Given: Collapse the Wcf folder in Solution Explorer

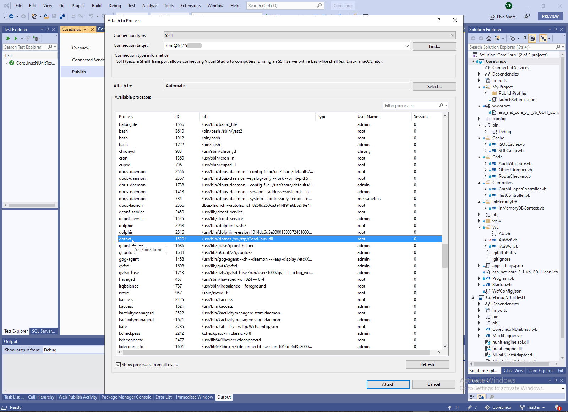Looking at the screenshot, I should 479,227.
